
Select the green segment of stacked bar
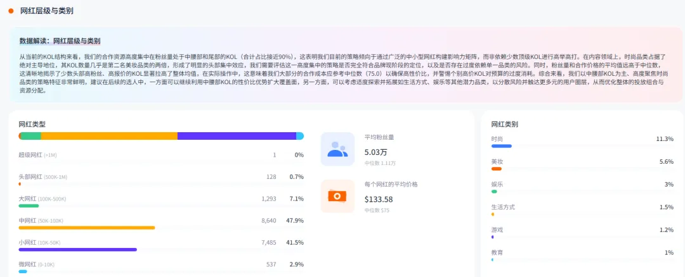31,136
